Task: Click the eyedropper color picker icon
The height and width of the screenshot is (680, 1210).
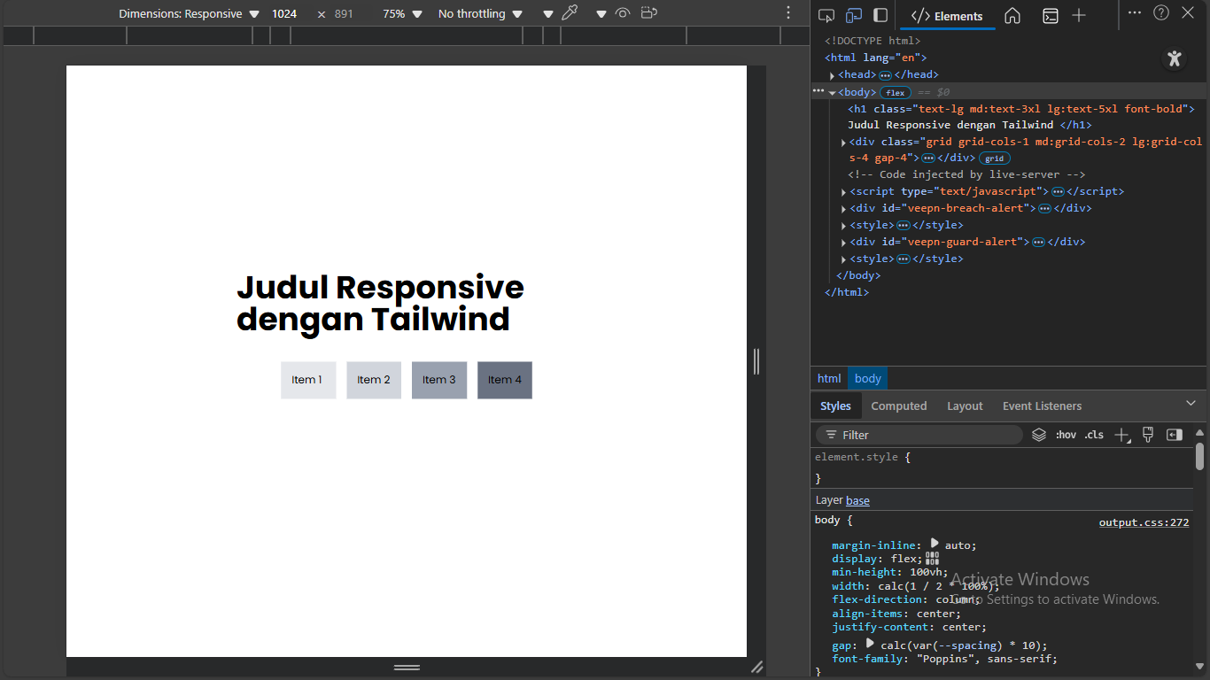Action: [x=570, y=13]
